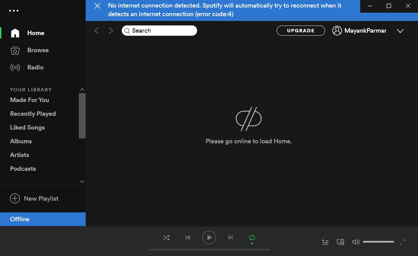Expand the account dropdown chevron
Screen dimensions: 418x256
400,31
